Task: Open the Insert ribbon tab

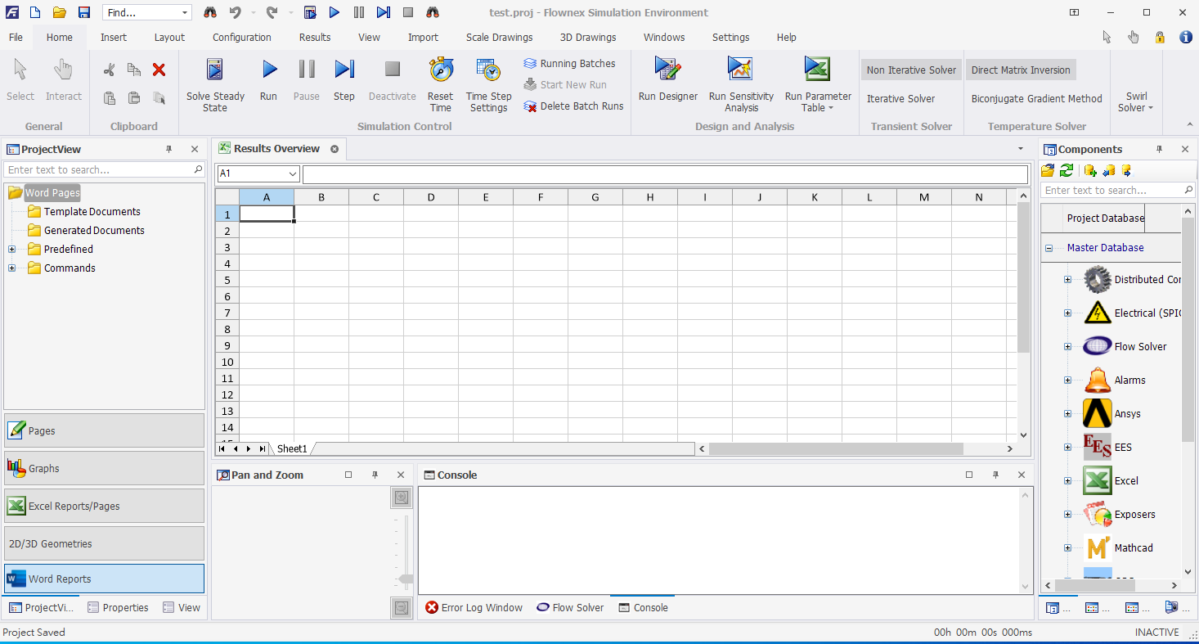Action: pyautogui.click(x=114, y=37)
